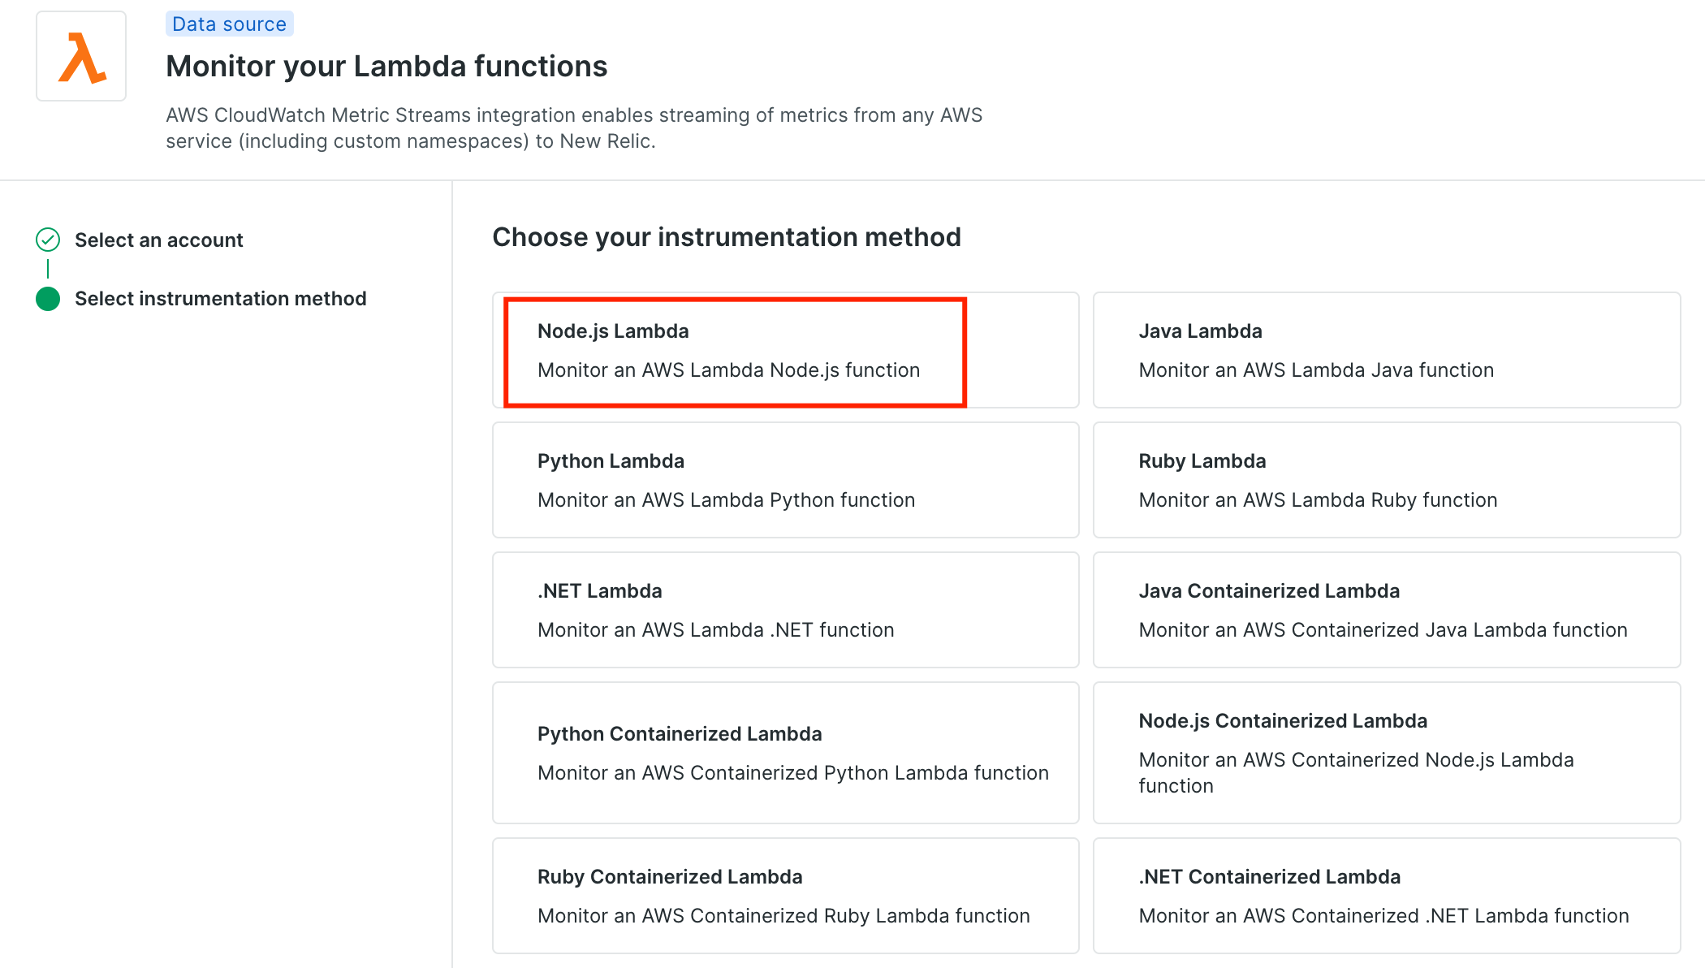Click the green checkmark next to Select an account

coord(48,240)
